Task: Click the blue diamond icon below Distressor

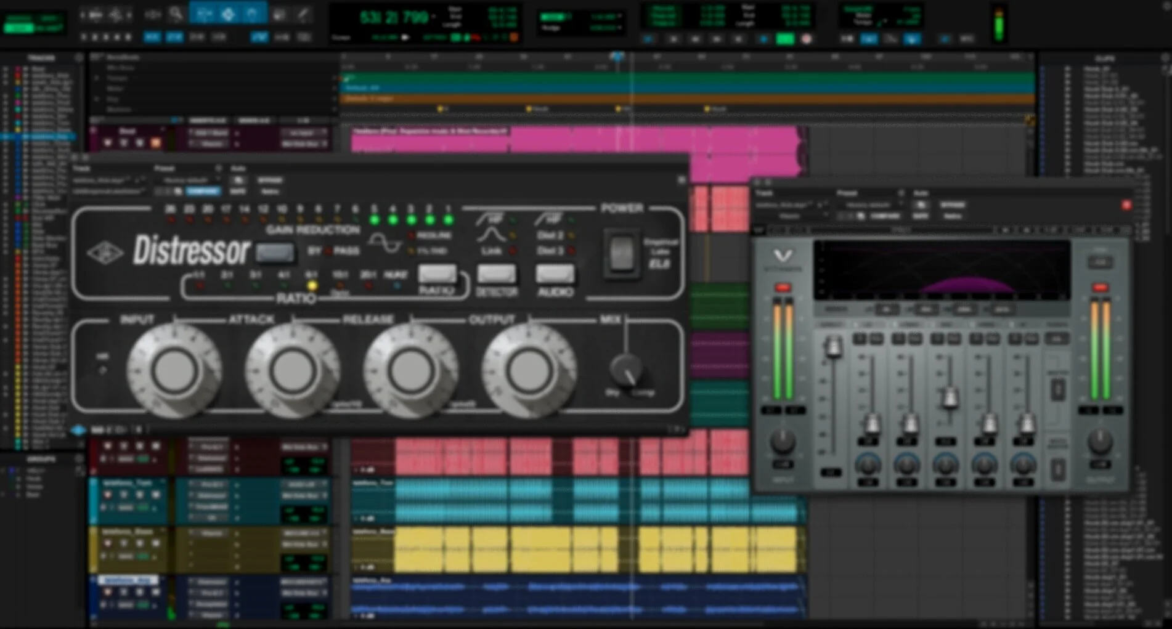Action: tap(79, 430)
